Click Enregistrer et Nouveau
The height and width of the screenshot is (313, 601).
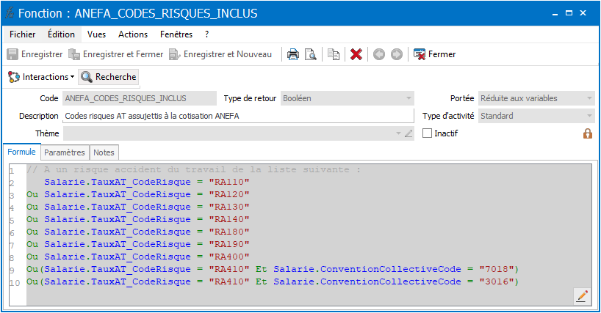tap(220, 54)
